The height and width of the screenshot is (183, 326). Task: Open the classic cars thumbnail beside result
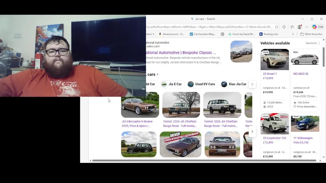(x=241, y=51)
